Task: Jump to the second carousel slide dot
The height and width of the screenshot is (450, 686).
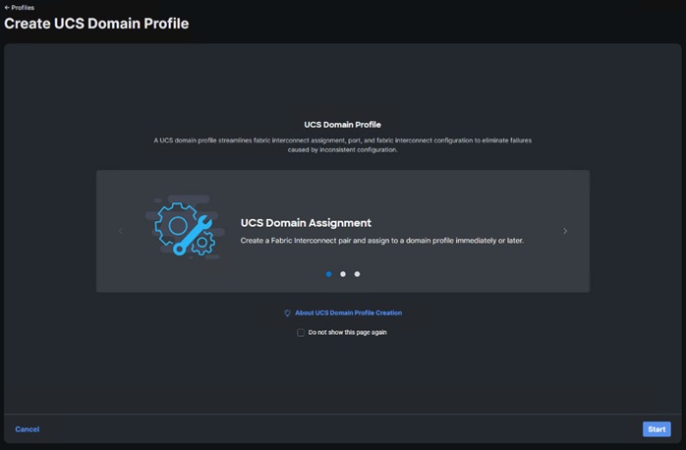Action: (x=343, y=274)
